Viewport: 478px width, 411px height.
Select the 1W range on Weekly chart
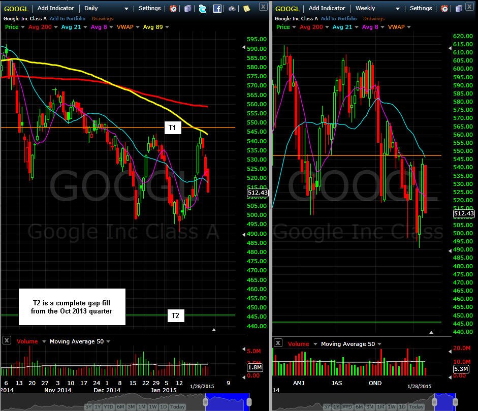[x=392, y=407]
